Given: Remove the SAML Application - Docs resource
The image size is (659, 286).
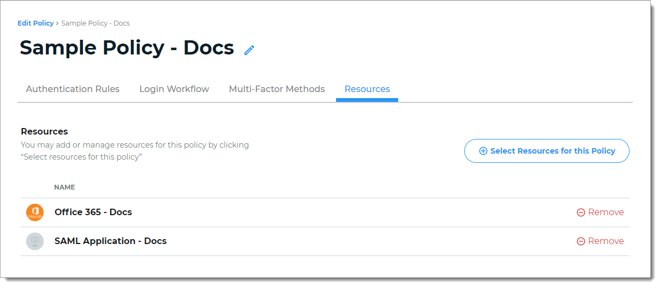Looking at the screenshot, I should [606, 241].
